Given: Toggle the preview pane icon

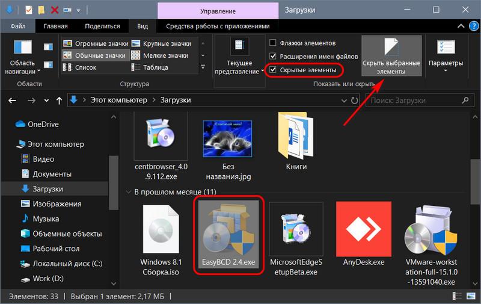Looking at the screenshot, I should 48,47.
